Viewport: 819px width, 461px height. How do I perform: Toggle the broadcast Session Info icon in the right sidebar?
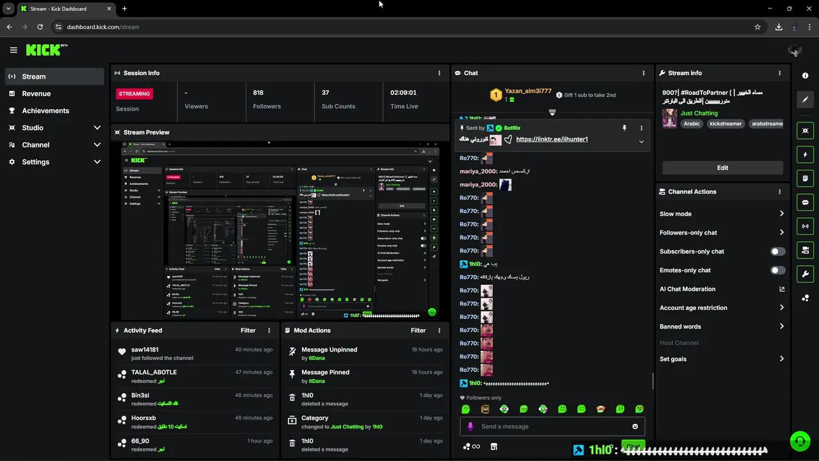[805, 226]
